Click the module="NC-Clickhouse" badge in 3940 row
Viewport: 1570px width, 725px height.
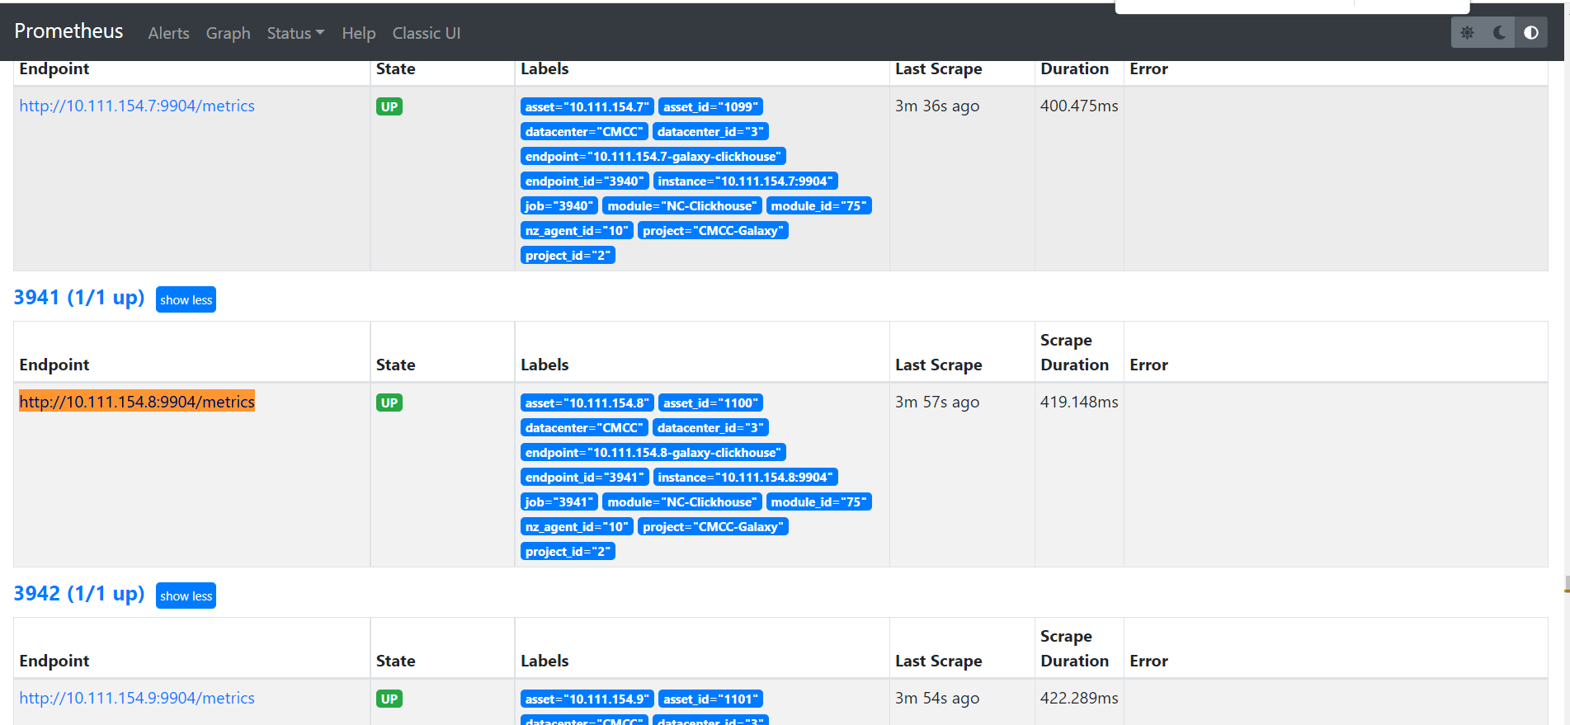(x=681, y=205)
